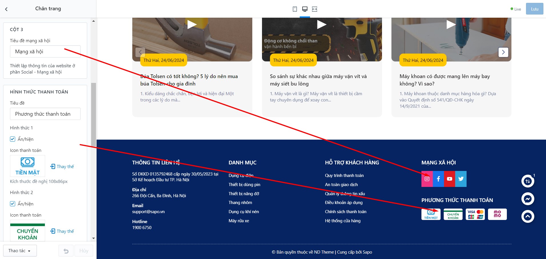Click sidebar scrollbar down arrow

point(93,238)
